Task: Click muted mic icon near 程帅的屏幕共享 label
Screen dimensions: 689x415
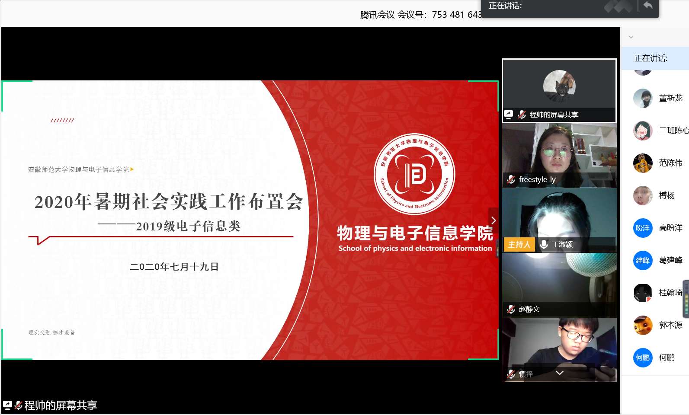Action: pyautogui.click(x=18, y=405)
